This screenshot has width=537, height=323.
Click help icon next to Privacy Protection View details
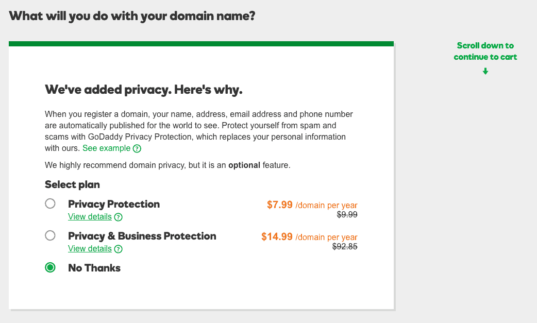118,217
